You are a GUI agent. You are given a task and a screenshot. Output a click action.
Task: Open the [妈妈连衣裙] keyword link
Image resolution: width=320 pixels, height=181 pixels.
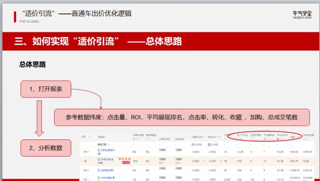pyautogui.click(x=107, y=170)
